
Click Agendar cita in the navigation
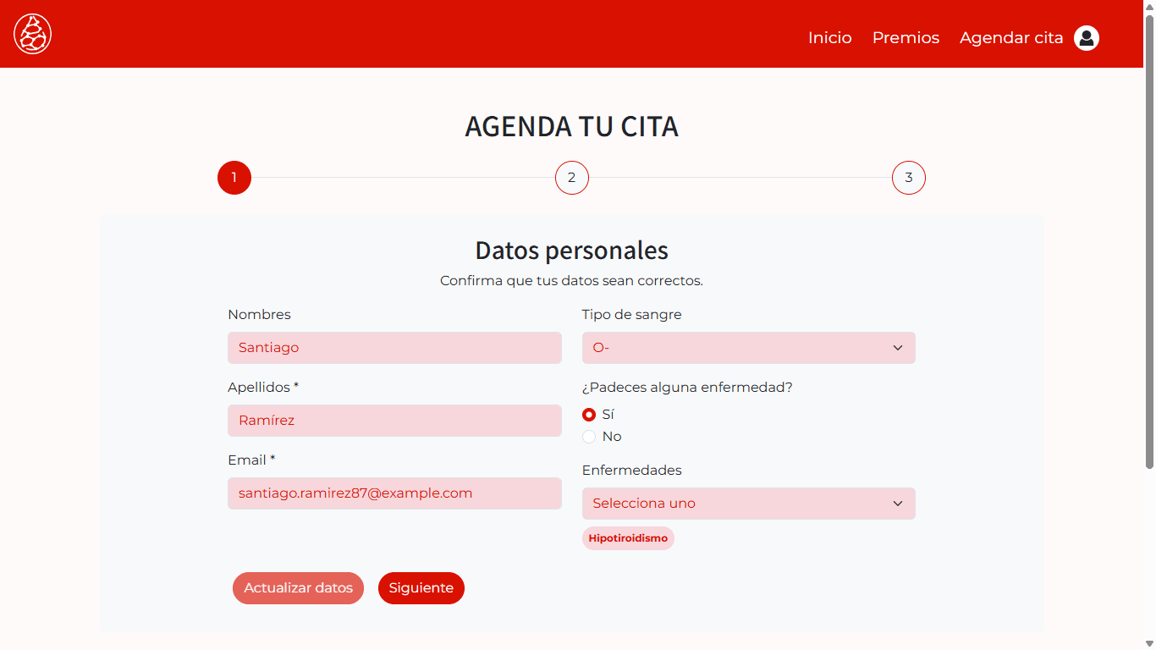click(x=1010, y=38)
